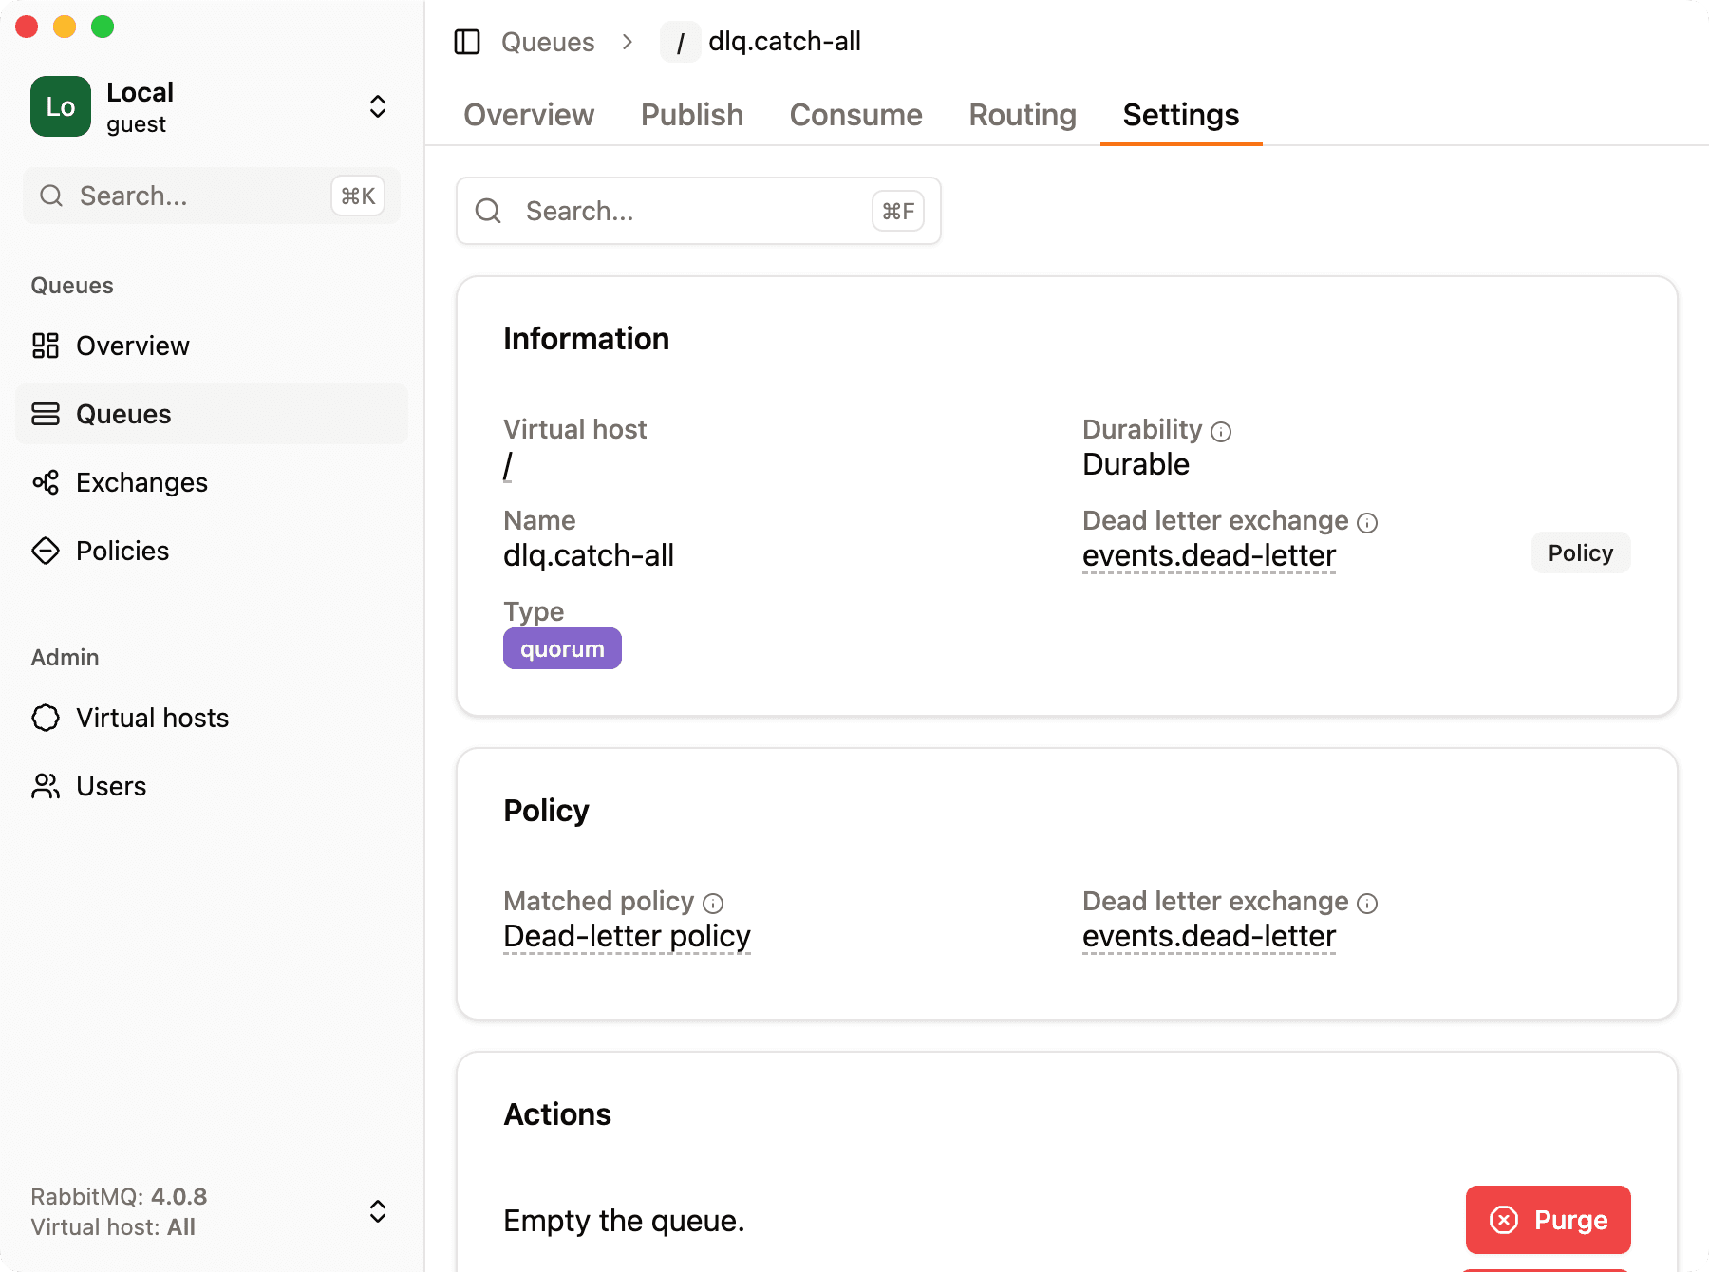This screenshot has height=1272, width=1709.
Task: Click the Matched policy info icon
Action: click(713, 903)
